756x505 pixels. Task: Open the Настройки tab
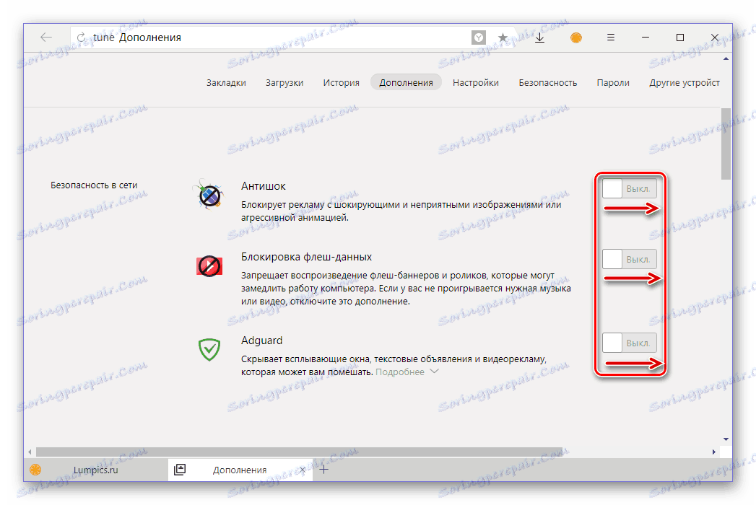(x=475, y=82)
